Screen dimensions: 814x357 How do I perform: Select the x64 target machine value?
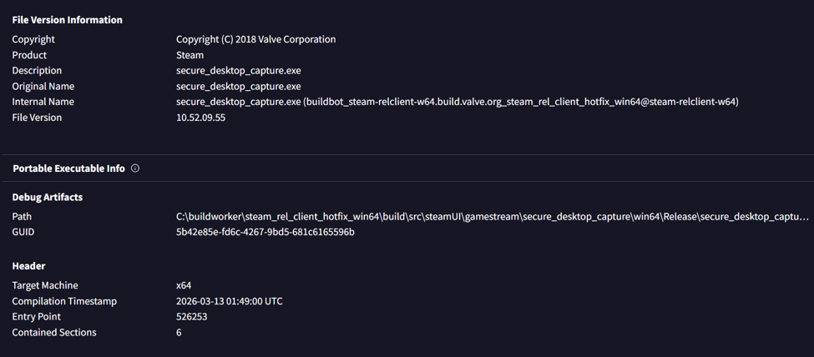pyautogui.click(x=184, y=285)
